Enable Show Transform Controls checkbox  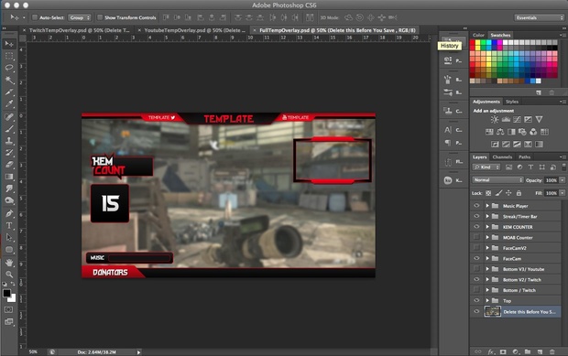[100, 17]
